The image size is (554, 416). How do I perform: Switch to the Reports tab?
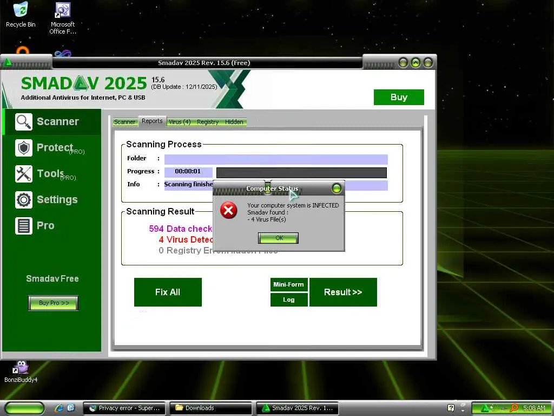coord(152,121)
